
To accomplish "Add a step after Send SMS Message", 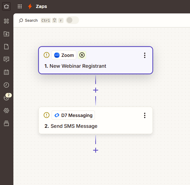I will (x=96, y=150).
